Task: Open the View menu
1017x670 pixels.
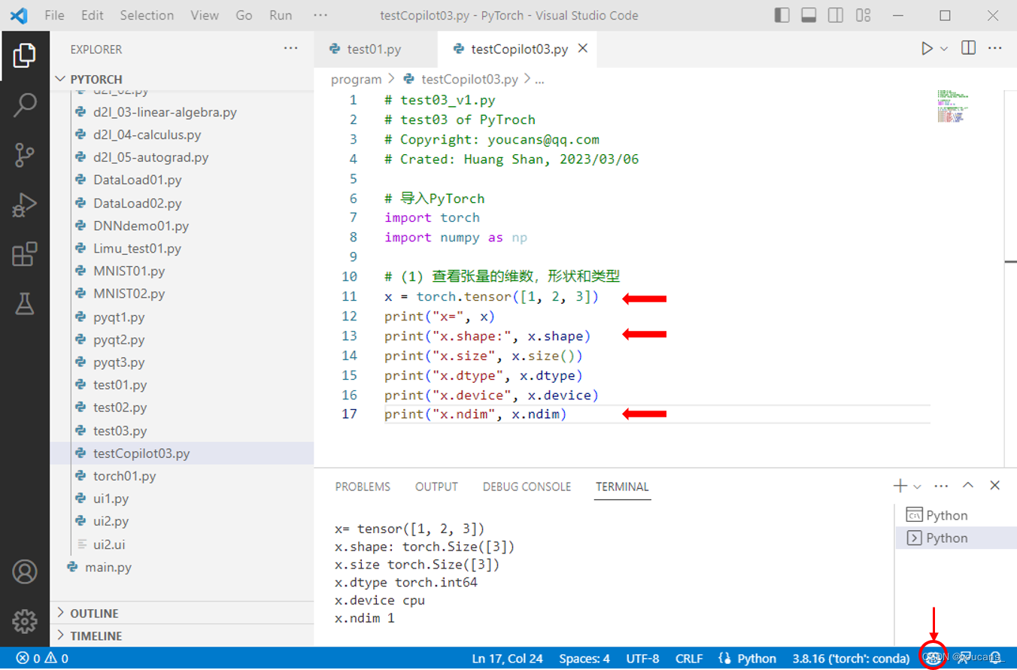Action: [205, 15]
